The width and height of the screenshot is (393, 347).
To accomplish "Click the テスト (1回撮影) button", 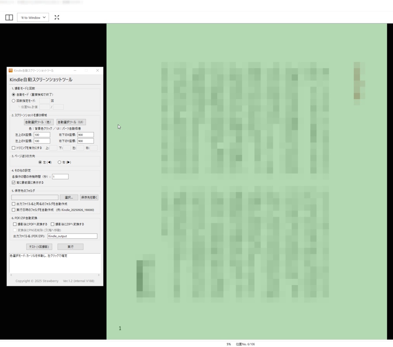I will click(x=39, y=247).
